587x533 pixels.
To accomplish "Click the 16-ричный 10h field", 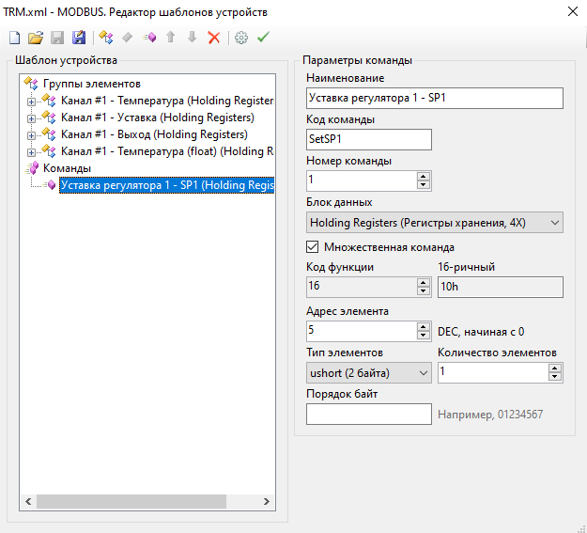I will click(x=501, y=287).
